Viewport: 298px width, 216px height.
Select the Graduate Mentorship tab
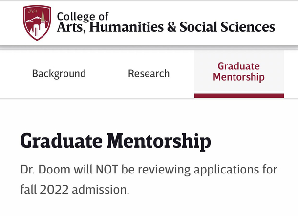[239, 72]
